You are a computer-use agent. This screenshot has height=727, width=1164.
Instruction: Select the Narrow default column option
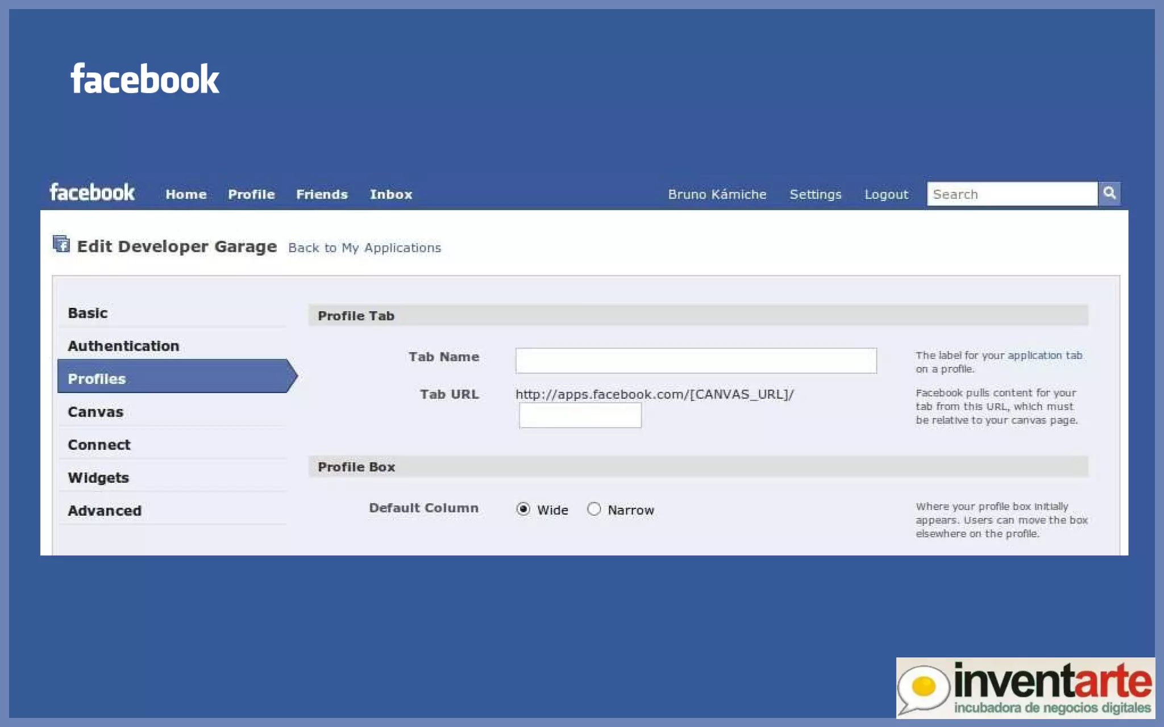(594, 509)
